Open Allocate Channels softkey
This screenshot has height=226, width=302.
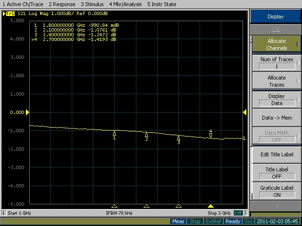click(277, 44)
